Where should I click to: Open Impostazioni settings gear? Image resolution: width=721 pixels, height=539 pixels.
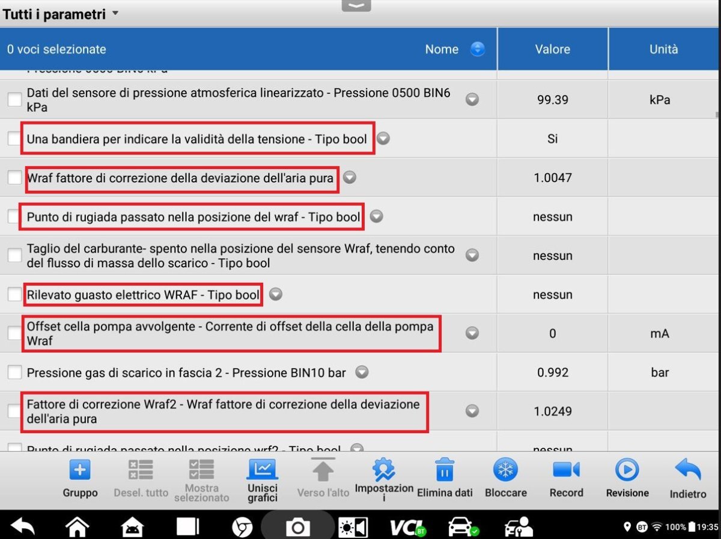click(x=384, y=478)
